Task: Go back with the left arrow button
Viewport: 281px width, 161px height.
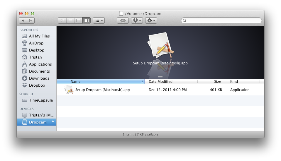Action: tap(23, 20)
